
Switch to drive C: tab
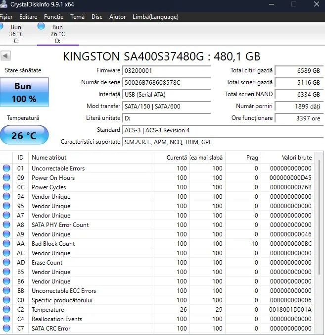coord(16,34)
